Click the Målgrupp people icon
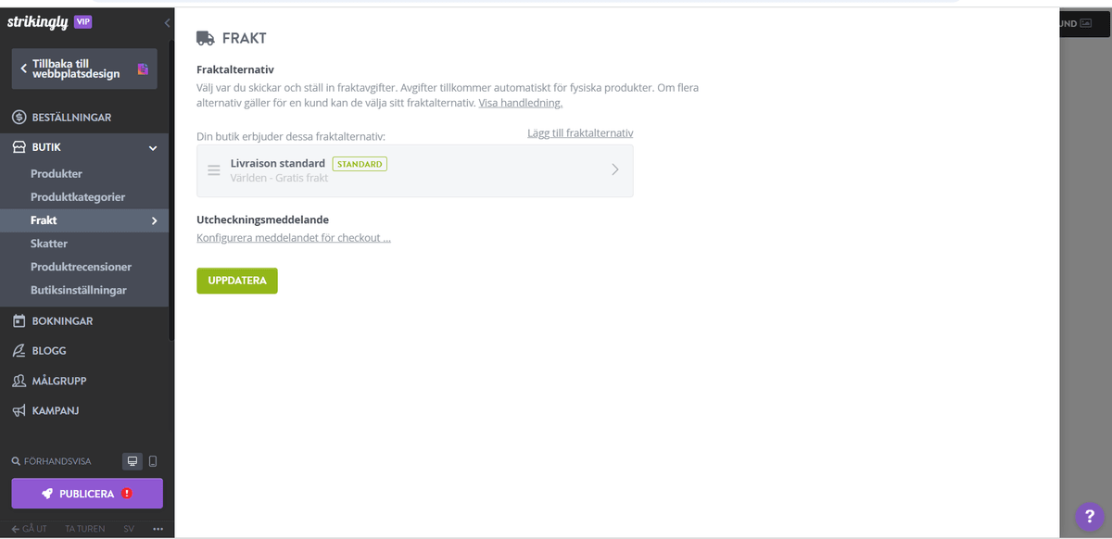 point(19,381)
